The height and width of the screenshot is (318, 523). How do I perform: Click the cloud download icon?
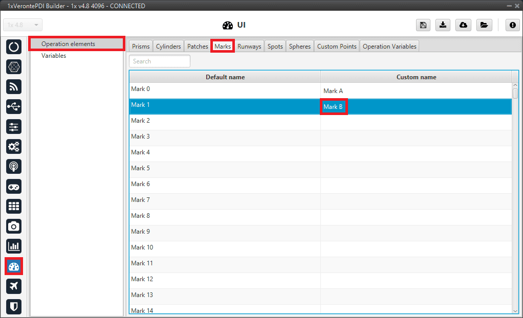[463, 25]
